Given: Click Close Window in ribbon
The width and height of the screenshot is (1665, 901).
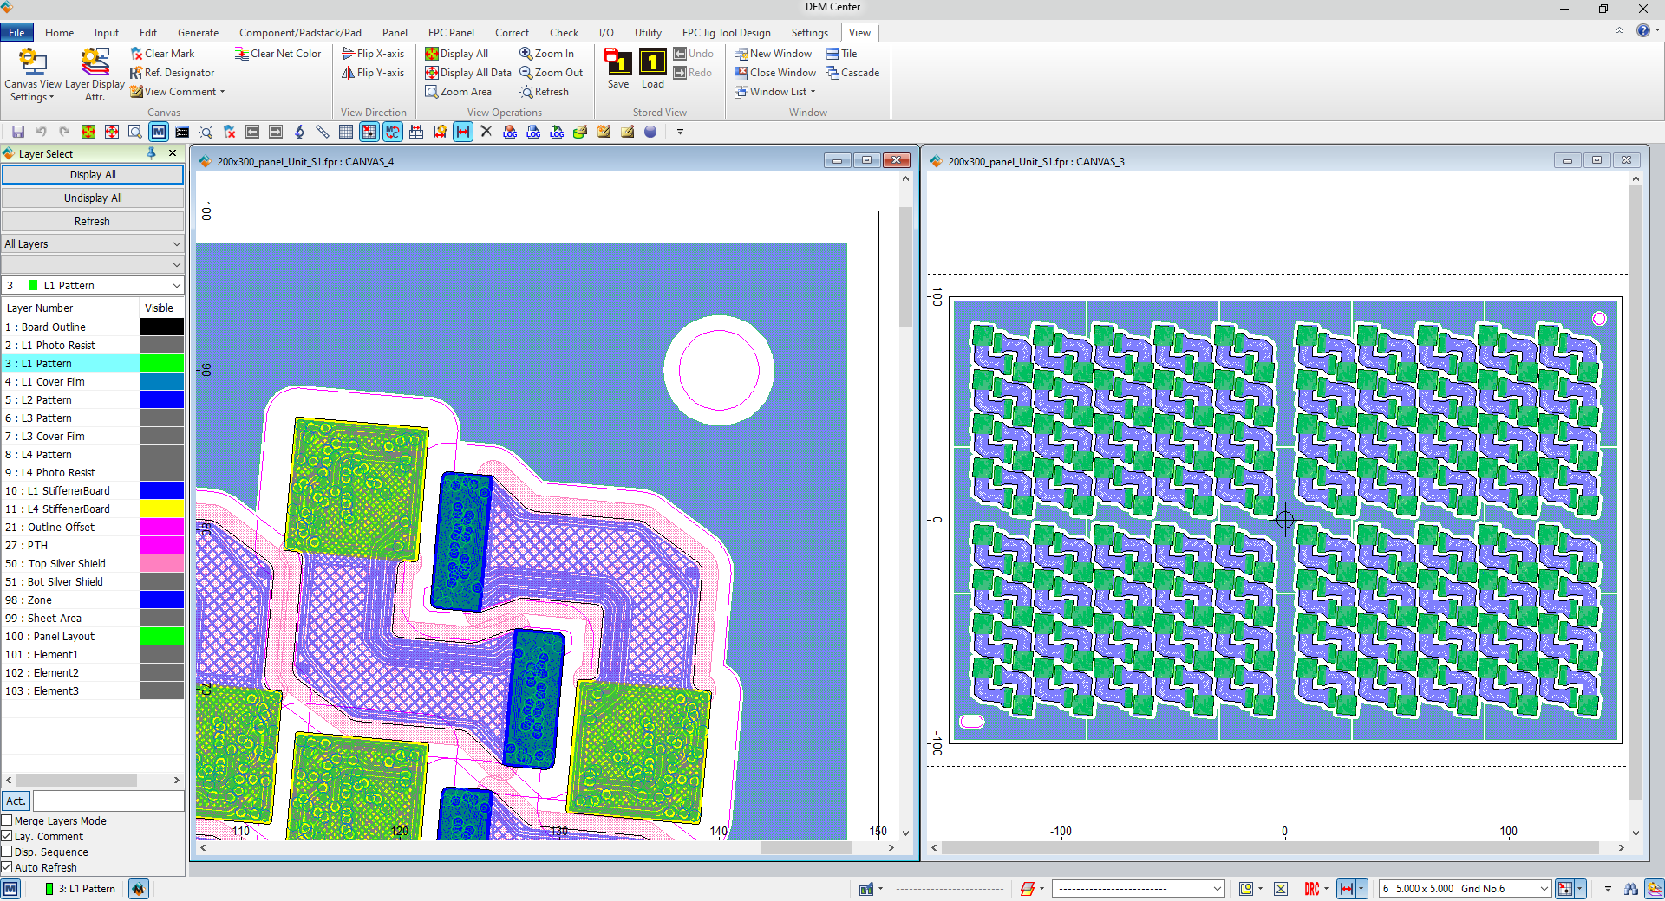Looking at the screenshot, I should pos(775,73).
